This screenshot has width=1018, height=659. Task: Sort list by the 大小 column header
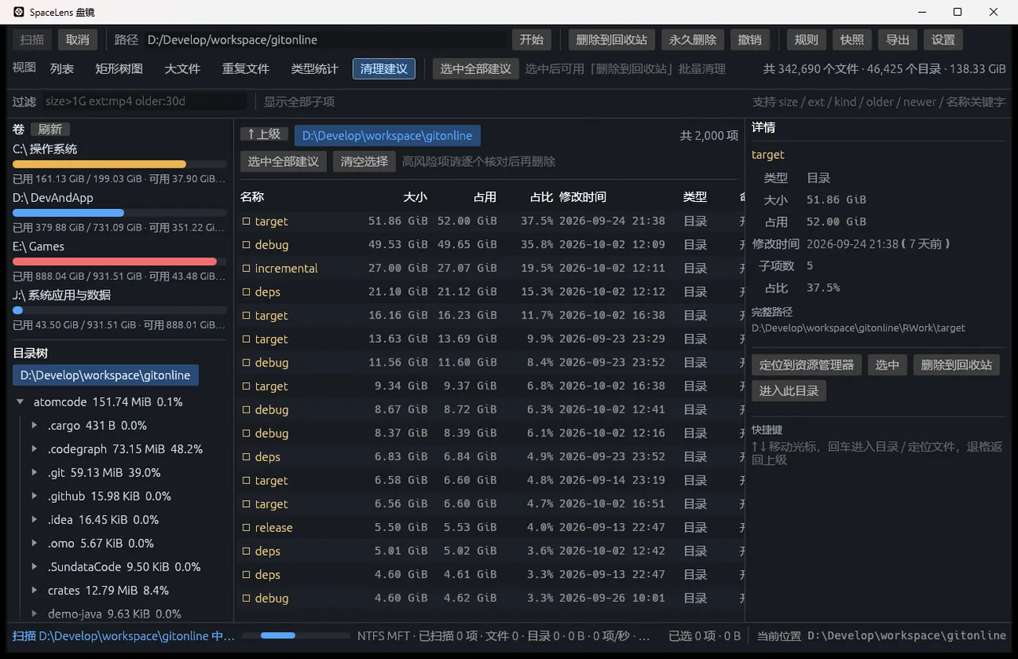[x=415, y=197]
